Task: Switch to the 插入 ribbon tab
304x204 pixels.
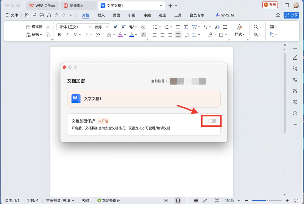Action: [101, 15]
